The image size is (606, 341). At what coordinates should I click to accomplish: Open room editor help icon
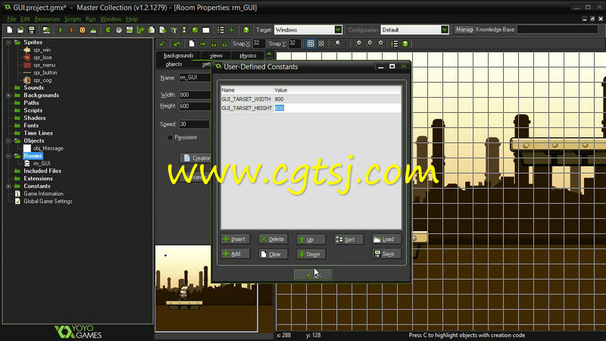[x=405, y=44]
